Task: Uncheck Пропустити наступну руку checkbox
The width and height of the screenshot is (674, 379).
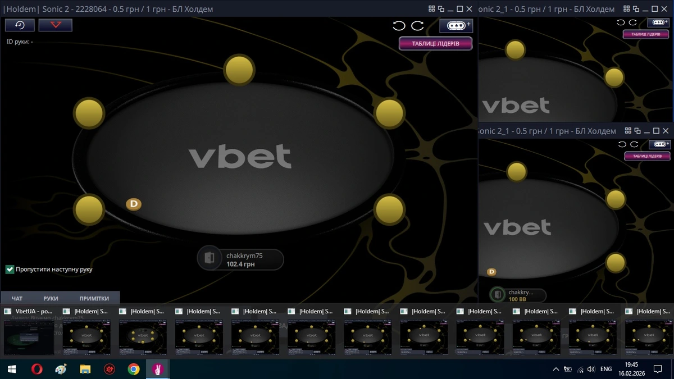Action: pyautogui.click(x=10, y=270)
